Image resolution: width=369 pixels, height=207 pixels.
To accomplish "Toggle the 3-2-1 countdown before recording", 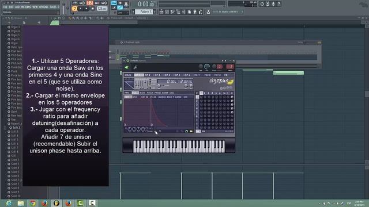I will tap(90, 3).
